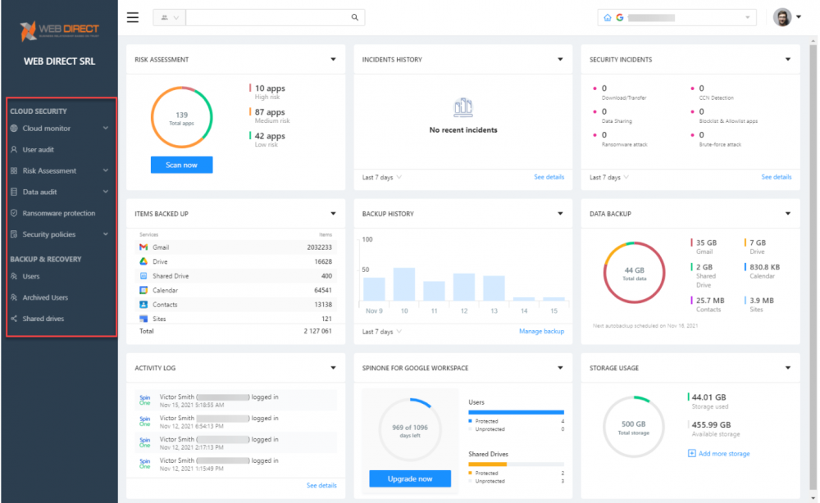The height and width of the screenshot is (503, 820).
Task: Open See details in Security Incidents
Action: tap(776, 177)
